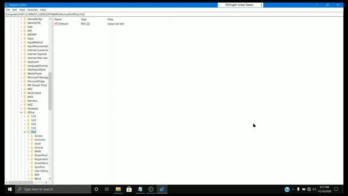The width and height of the screenshot is (348, 196).
Task: Select the MediaPlayer folder icon
Action: click(x=25, y=73)
